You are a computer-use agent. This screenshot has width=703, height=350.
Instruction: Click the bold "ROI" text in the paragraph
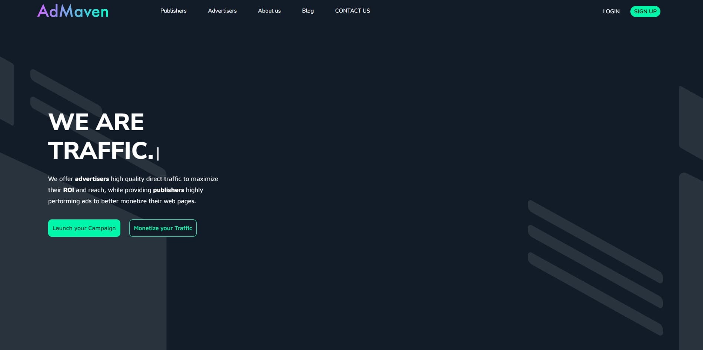tap(69, 190)
